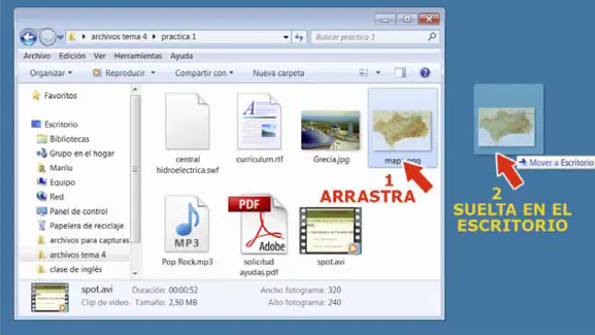Open the Ayuda menu
Viewport: 595px width, 335px height.
tap(181, 56)
